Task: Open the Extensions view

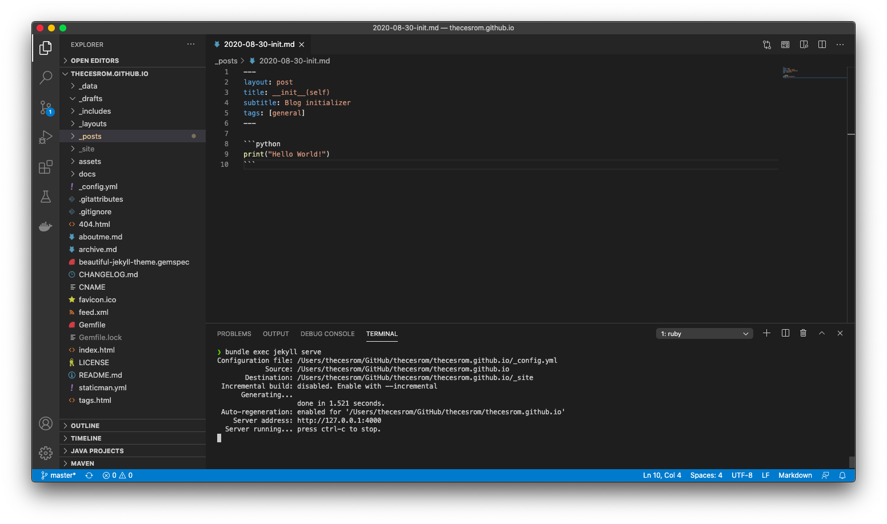Action: 46,167
